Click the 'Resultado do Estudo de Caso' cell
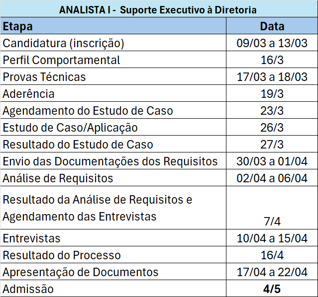Screen dimensions: 318x297 pos(78,145)
